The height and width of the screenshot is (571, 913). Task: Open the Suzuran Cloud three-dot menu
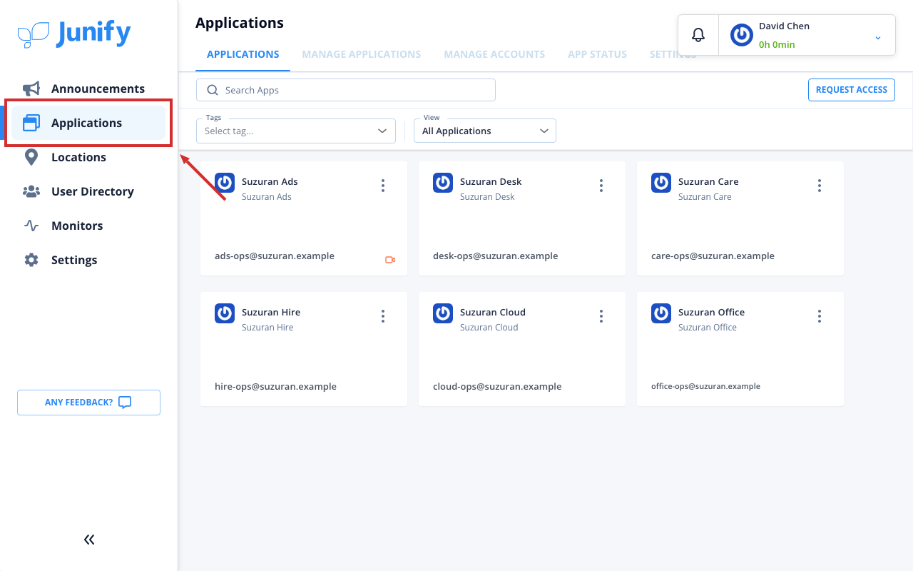pos(601,316)
